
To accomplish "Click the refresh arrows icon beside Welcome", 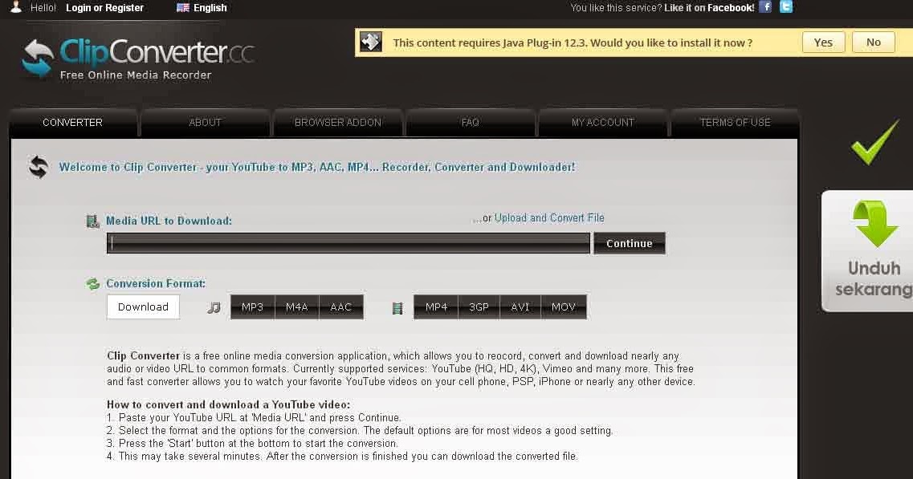I will click(x=39, y=167).
